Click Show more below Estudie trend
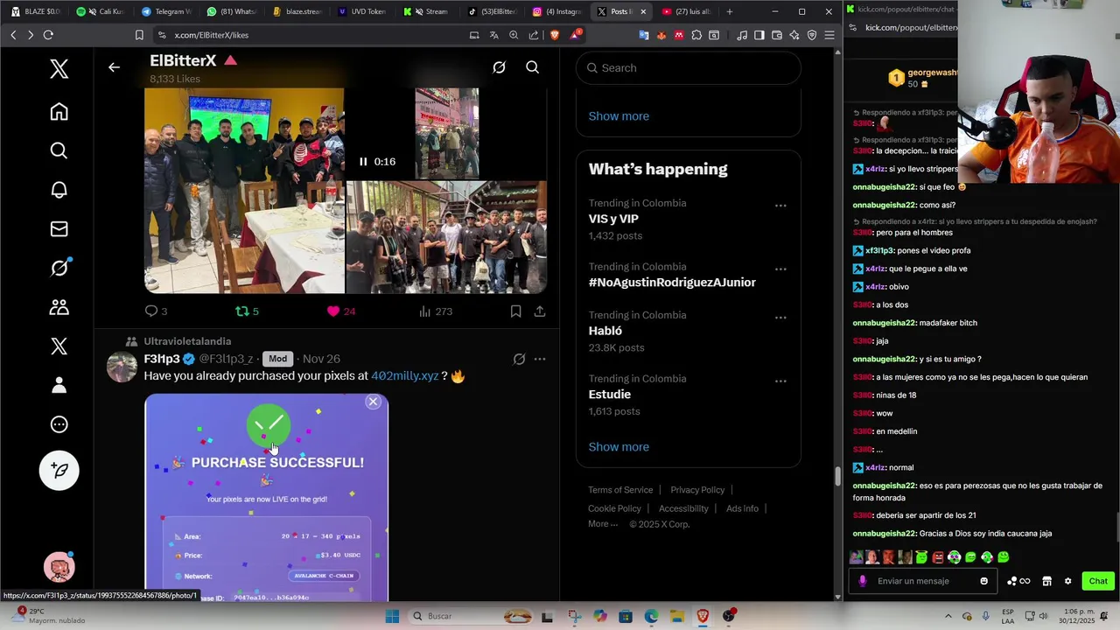Viewport: 1120px width, 630px height. [619, 446]
